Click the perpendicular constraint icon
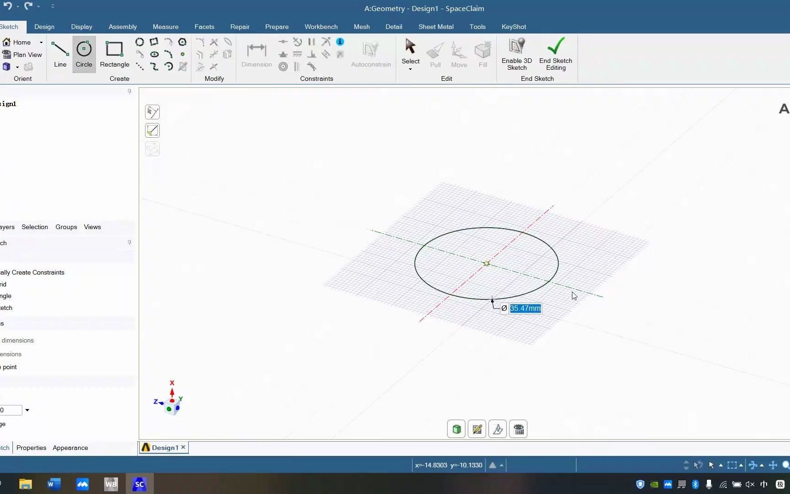Viewport: 790px width, 494px height. 312,54
